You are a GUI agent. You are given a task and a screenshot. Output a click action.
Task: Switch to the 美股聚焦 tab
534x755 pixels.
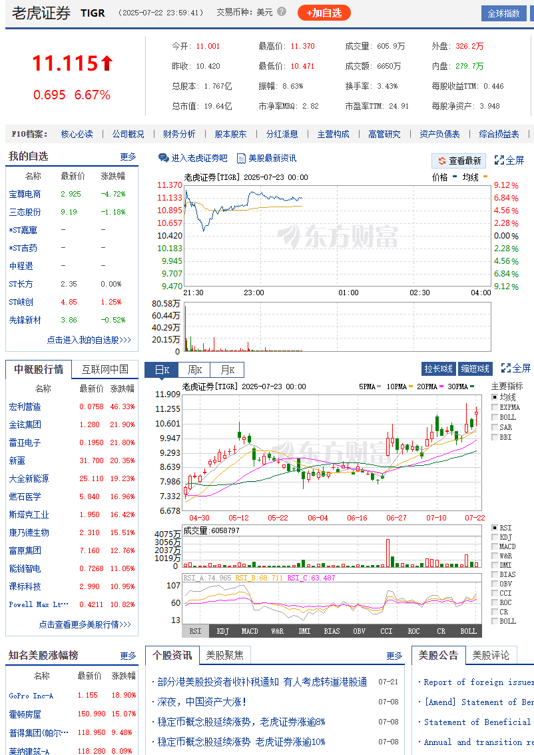[224, 655]
